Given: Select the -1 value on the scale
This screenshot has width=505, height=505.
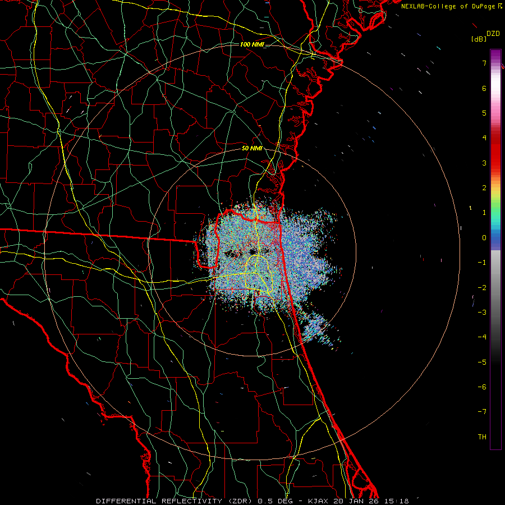Looking at the screenshot, I should tap(482, 263).
